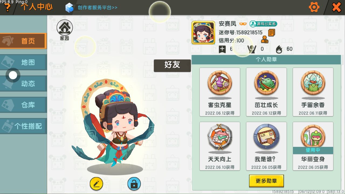
Task: Open the 个性搭配 tab
Action: (x=23, y=126)
